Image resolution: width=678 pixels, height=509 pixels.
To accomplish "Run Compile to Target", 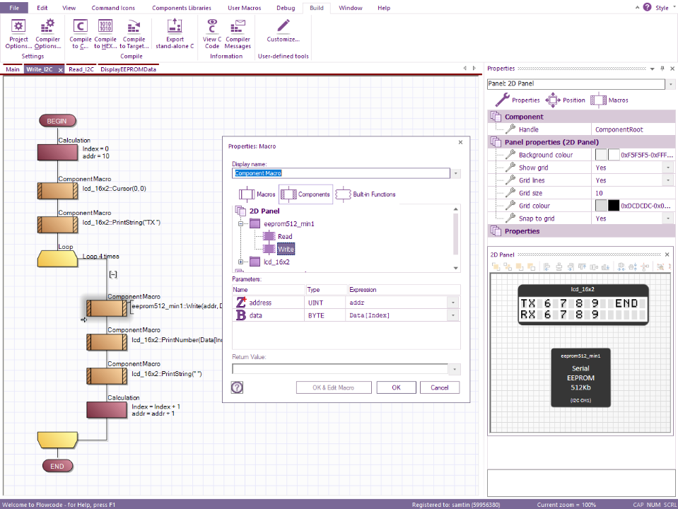I will [134, 34].
